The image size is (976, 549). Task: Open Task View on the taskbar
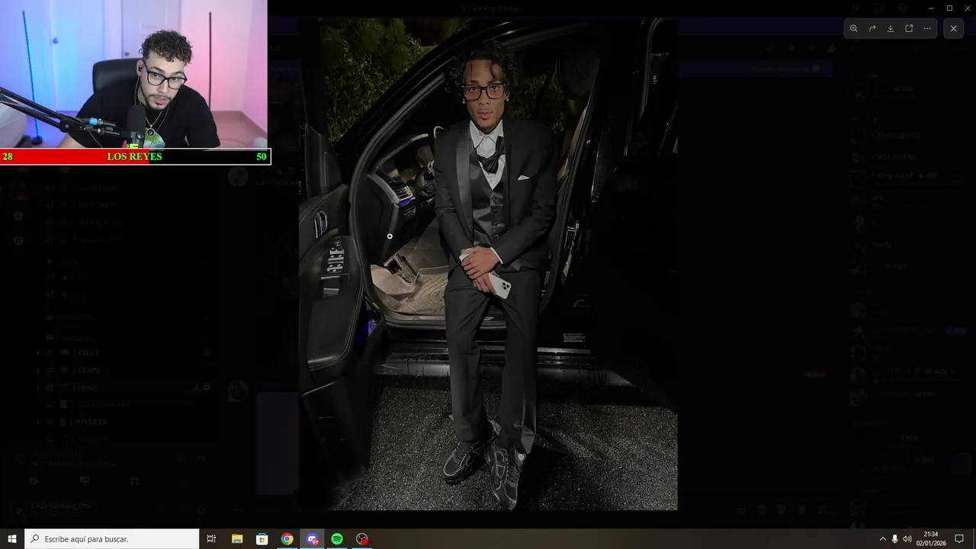211,539
